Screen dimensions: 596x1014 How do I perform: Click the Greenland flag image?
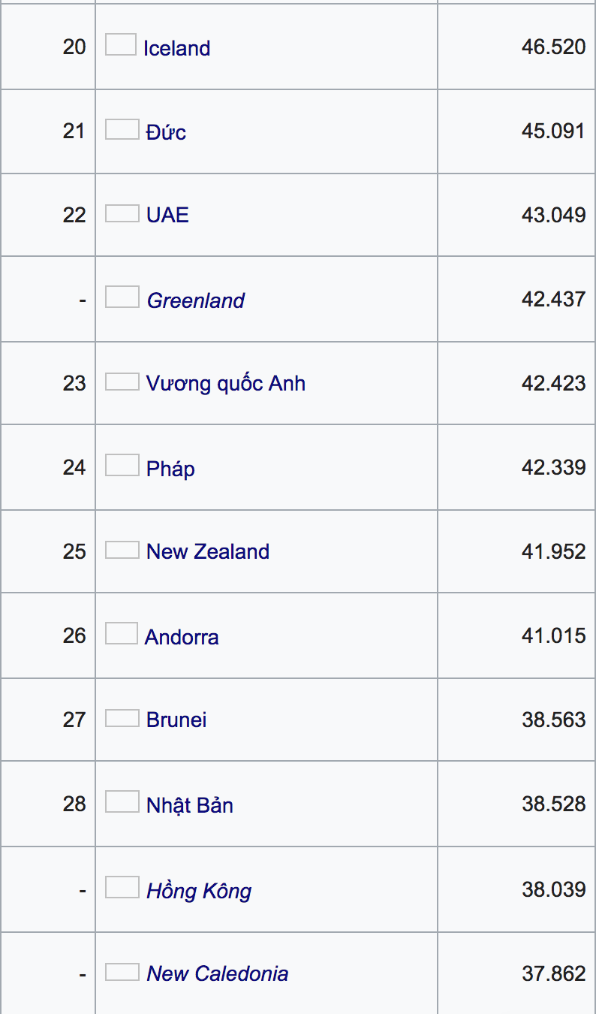pos(122,297)
